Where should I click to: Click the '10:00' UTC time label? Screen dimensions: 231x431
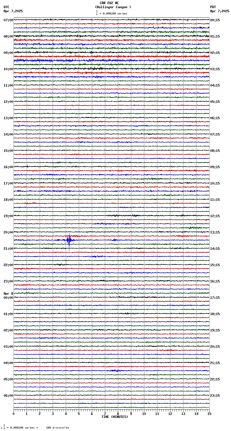point(8,69)
